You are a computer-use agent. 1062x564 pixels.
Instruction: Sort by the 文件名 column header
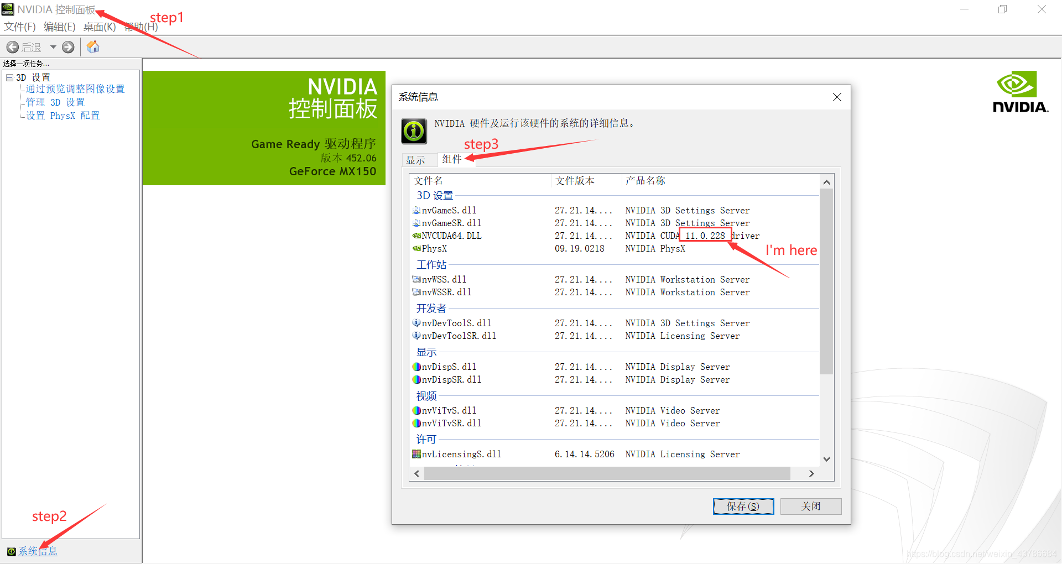[x=480, y=181]
